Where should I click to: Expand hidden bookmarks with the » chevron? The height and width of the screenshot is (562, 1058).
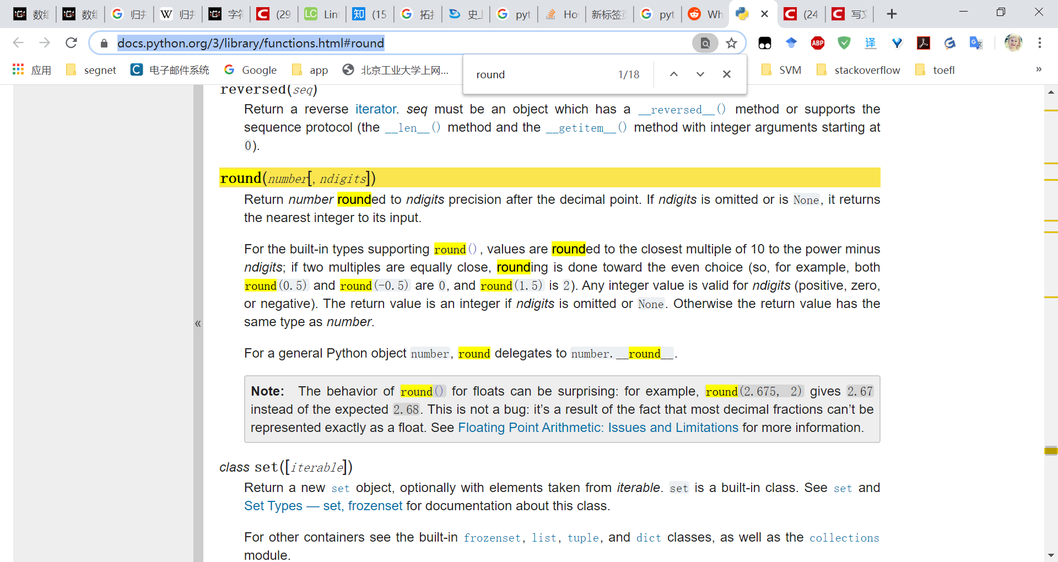1038,69
